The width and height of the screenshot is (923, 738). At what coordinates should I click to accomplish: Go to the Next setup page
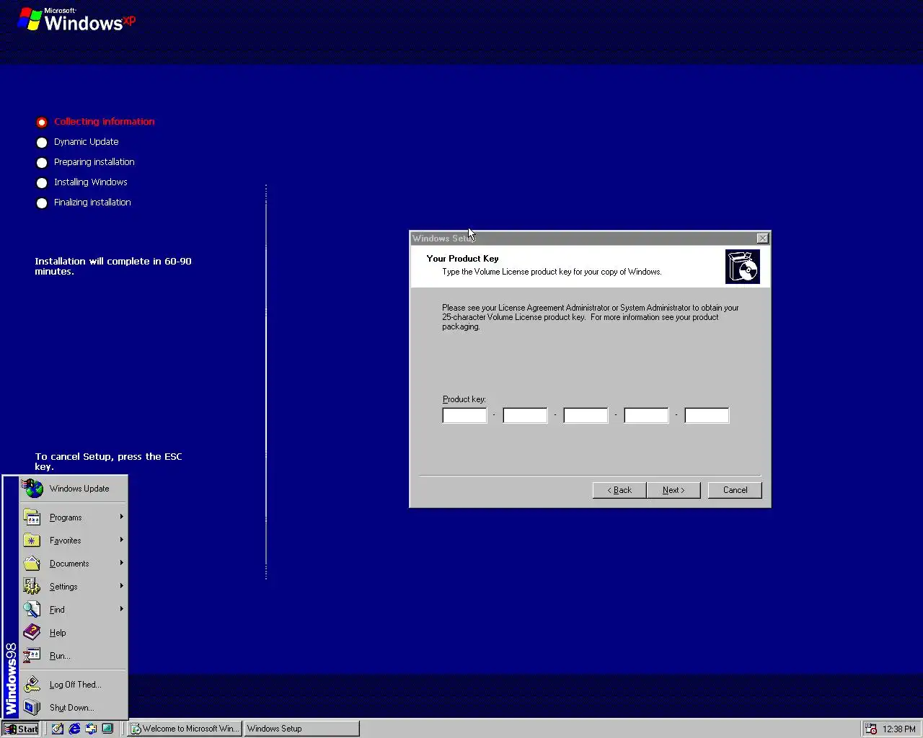point(674,490)
